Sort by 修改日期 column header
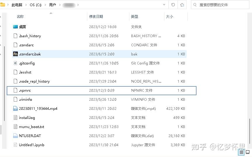The image size is (252, 157). 96,16
